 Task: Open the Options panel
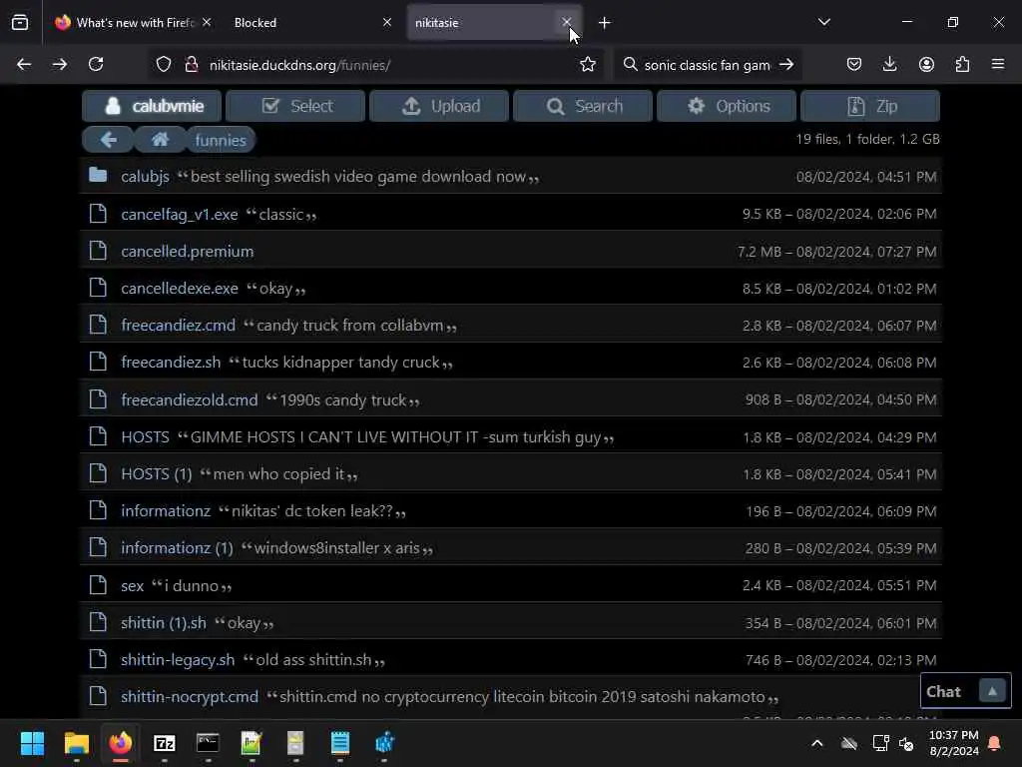pos(727,106)
